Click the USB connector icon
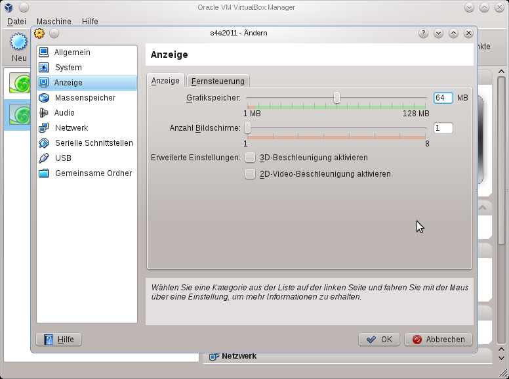The width and height of the screenshot is (509, 379). [44, 158]
